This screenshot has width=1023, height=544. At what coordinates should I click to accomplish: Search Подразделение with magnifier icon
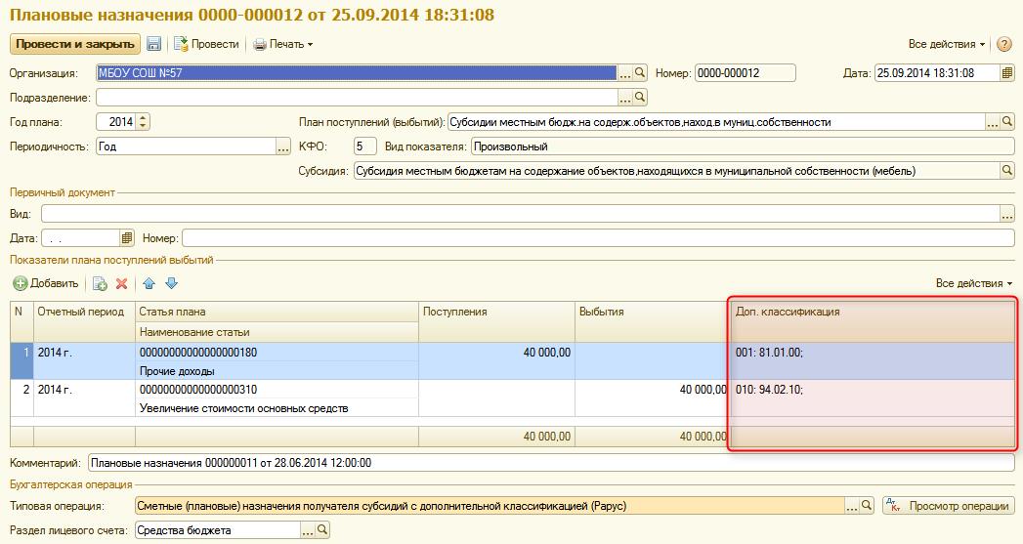640,98
